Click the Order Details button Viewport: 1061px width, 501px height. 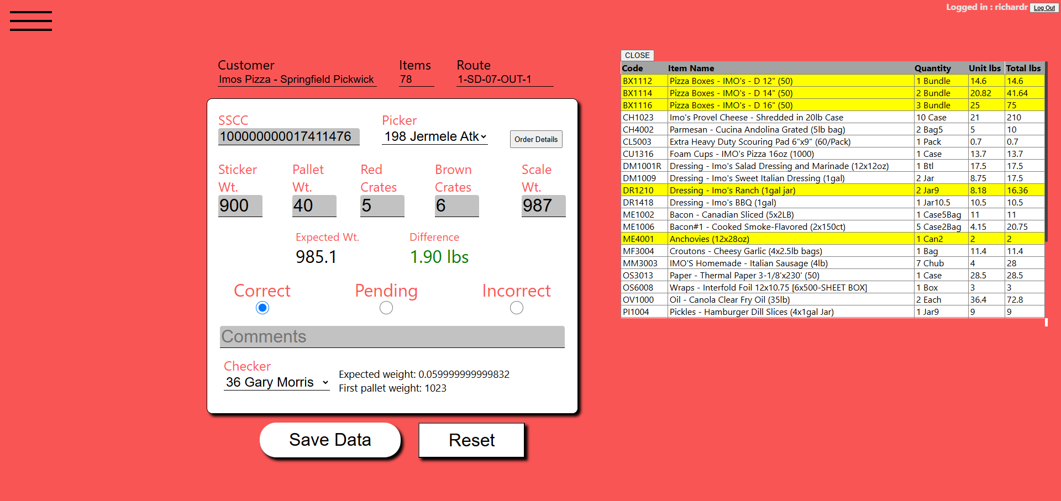coord(535,139)
